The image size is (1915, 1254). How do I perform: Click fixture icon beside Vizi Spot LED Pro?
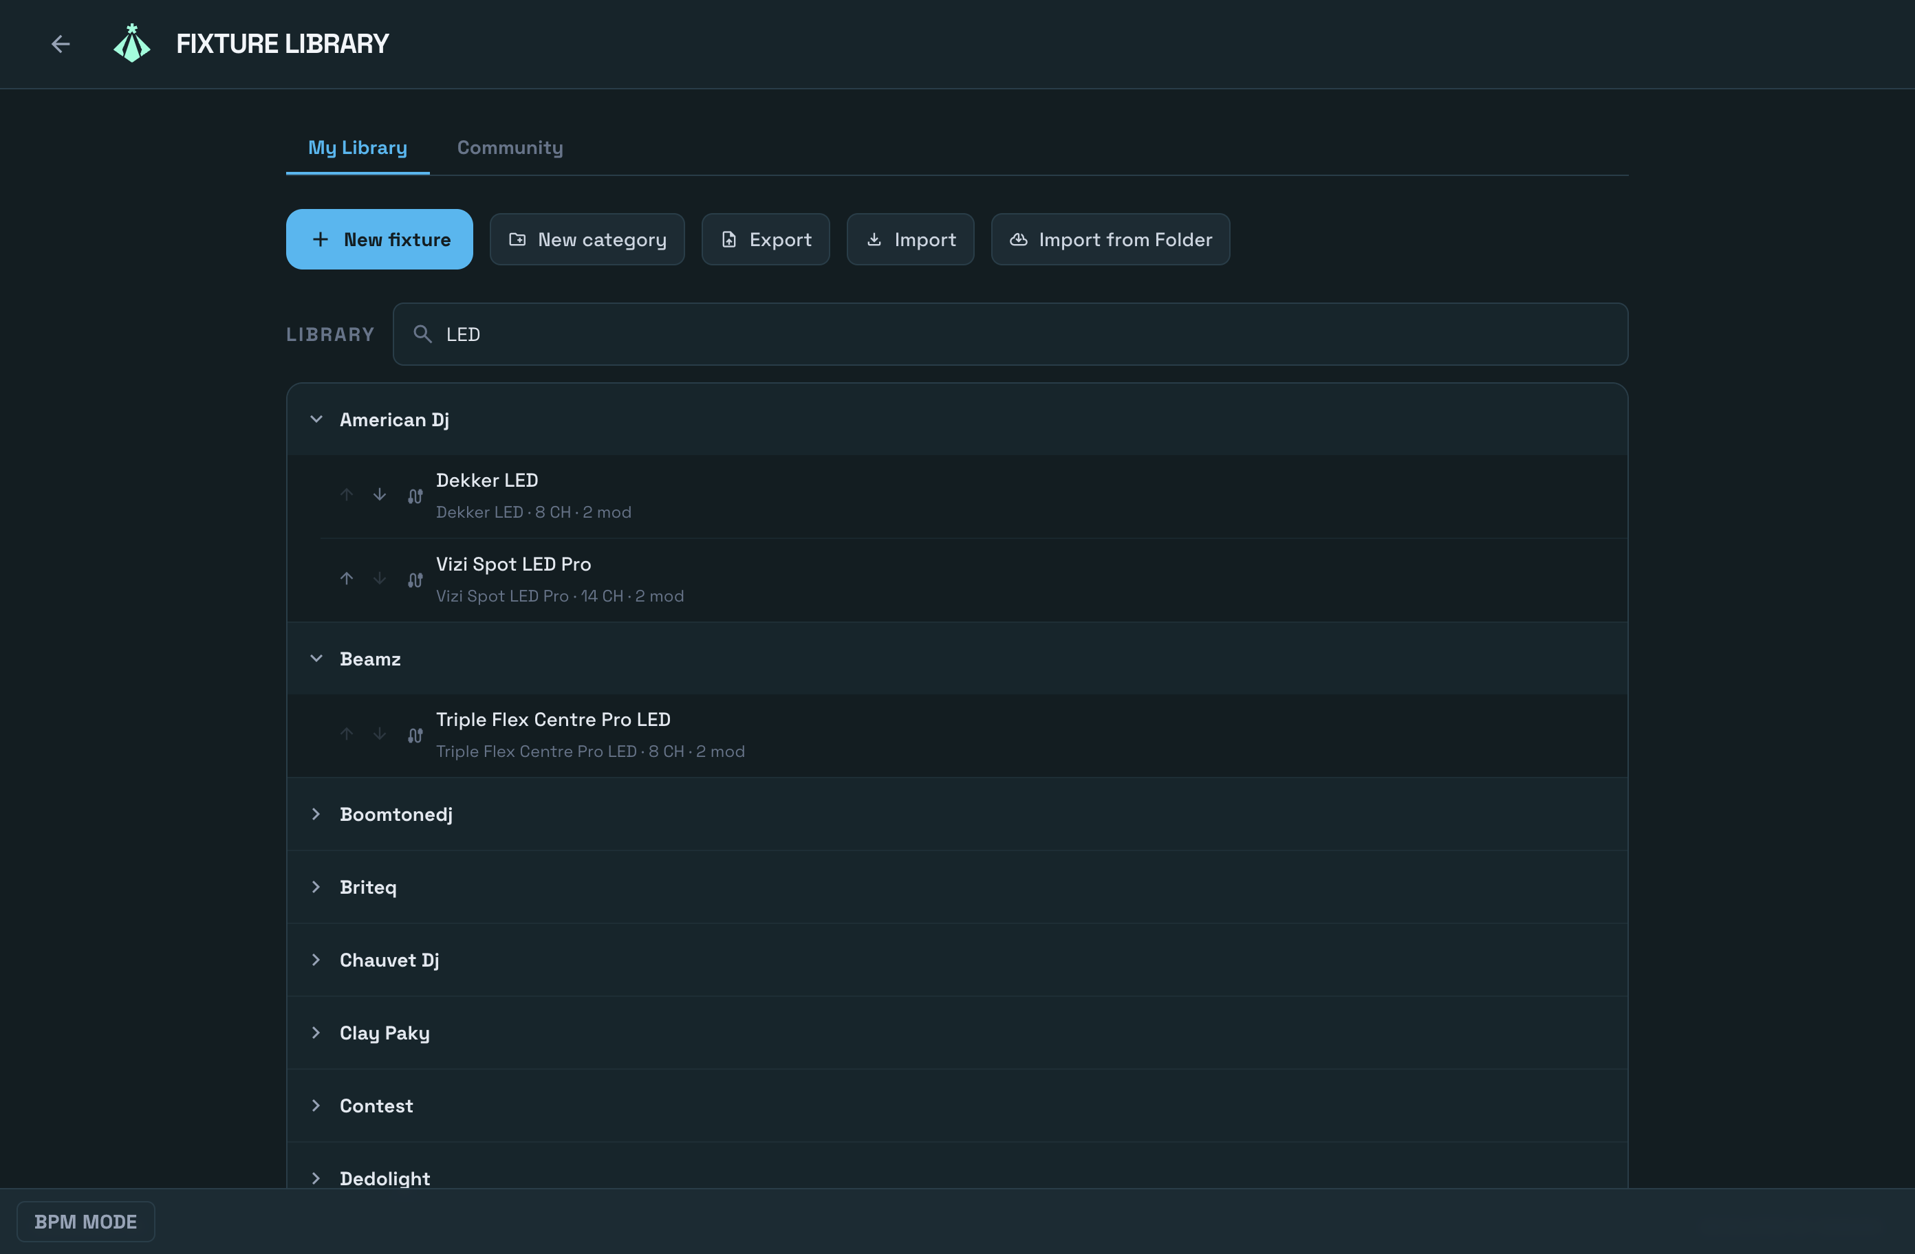[415, 580]
